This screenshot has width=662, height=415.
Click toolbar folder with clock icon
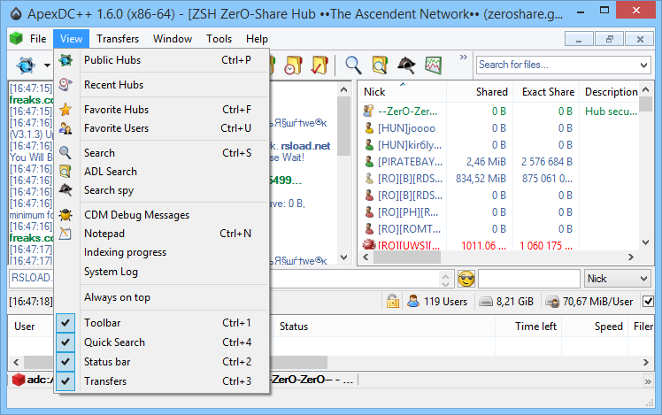pos(294,65)
